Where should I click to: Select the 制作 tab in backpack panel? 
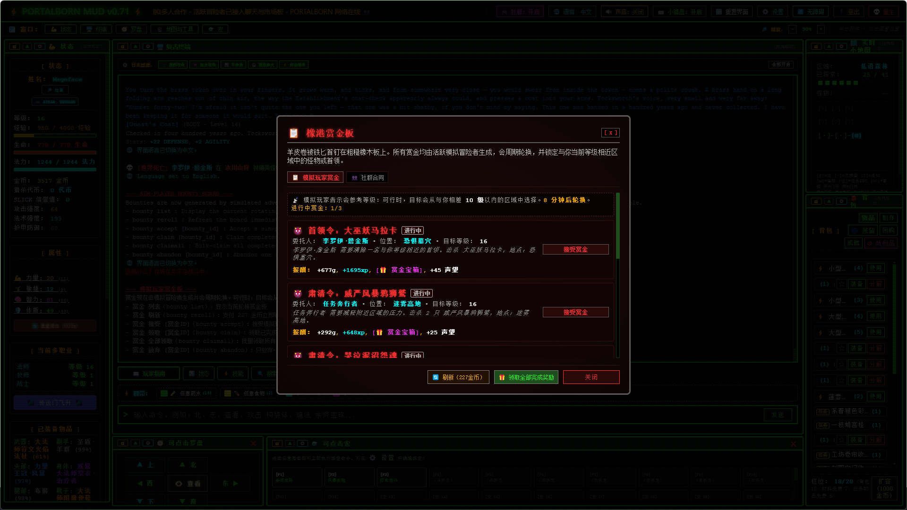[889, 218]
